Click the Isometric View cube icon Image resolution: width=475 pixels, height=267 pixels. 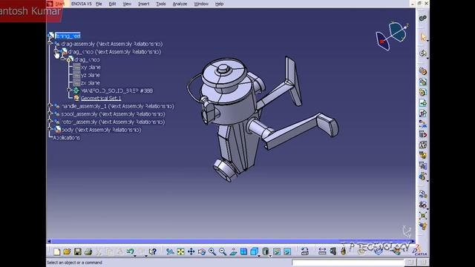coord(254,251)
